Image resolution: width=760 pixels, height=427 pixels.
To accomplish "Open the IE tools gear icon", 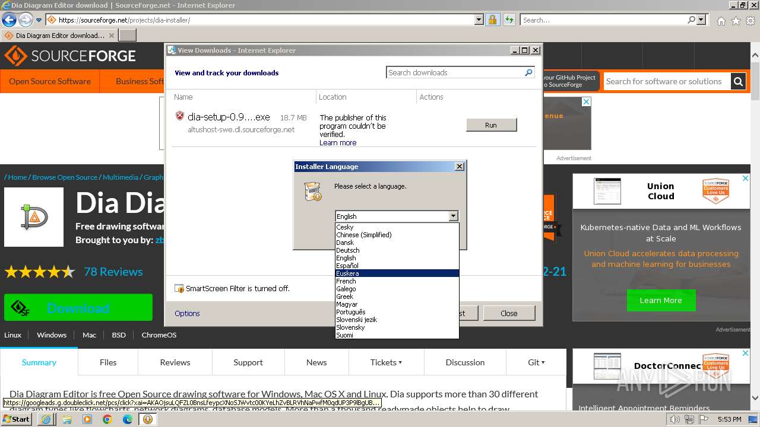I will click(750, 21).
